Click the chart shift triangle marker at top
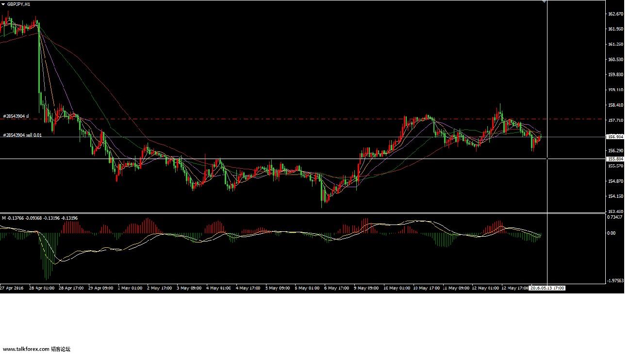This screenshot has width=630, height=354. pyautogui.click(x=544, y=1)
